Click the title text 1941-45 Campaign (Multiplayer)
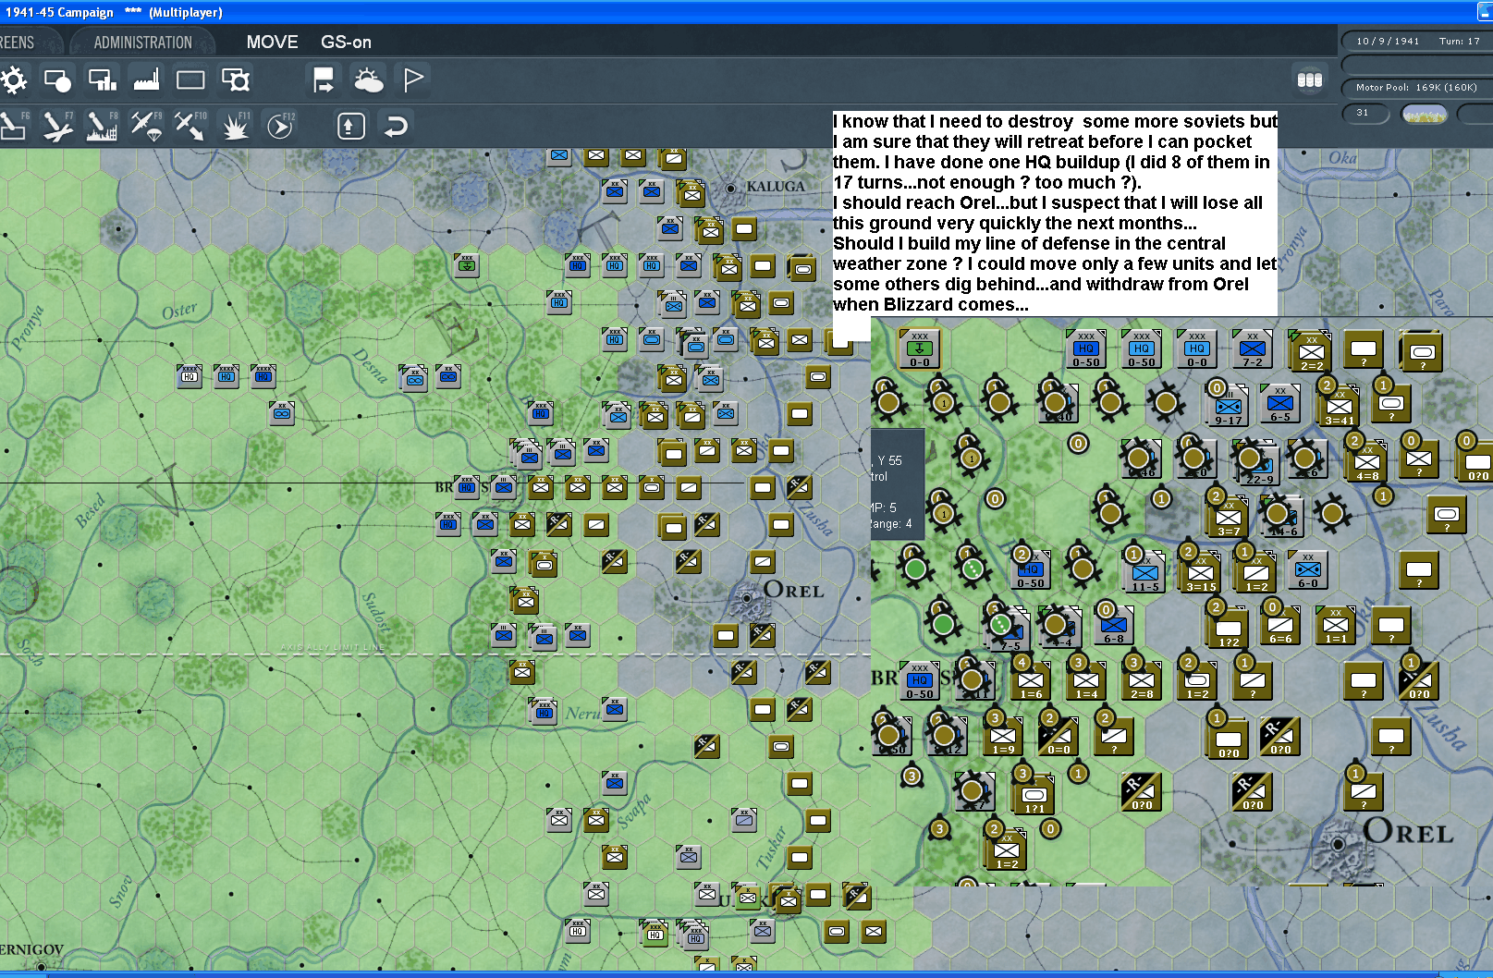1493x978 pixels. coord(114,12)
